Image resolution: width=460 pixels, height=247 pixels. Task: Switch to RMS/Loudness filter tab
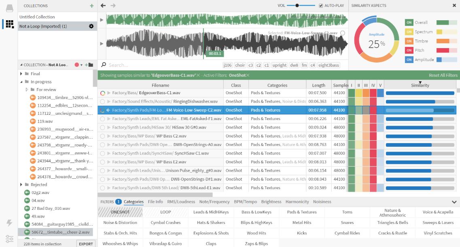tap(181, 202)
